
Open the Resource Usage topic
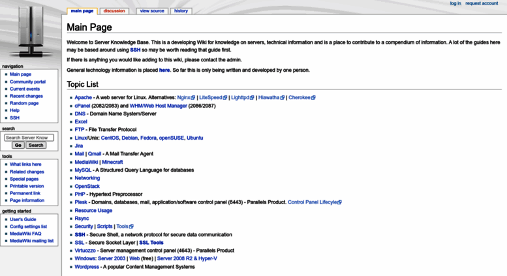coord(93,211)
